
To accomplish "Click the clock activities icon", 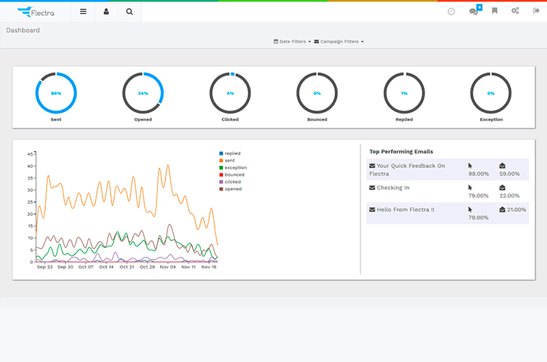I will [451, 12].
